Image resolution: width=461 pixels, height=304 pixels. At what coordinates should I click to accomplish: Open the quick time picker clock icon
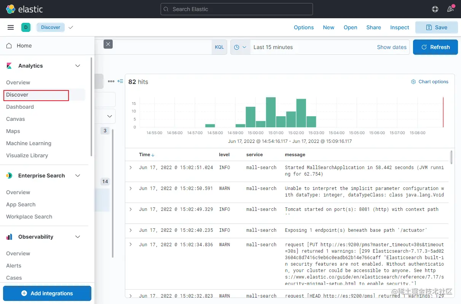click(x=236, y=47)
